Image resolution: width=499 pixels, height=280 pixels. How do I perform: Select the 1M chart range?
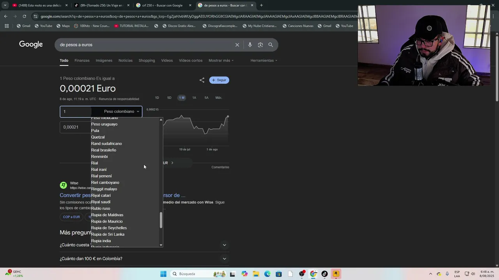click(x=182, y=98)
